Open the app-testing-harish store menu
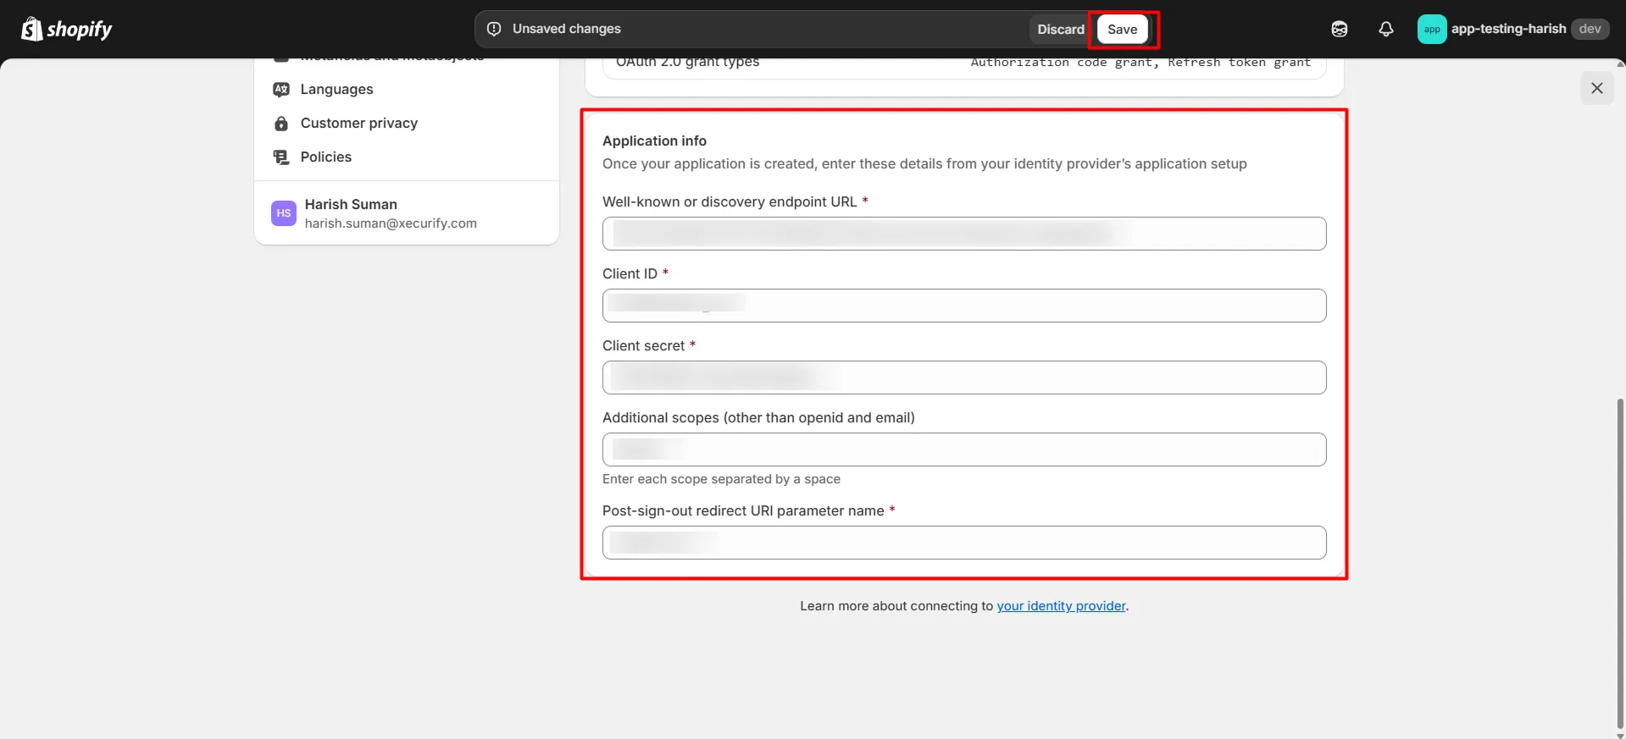 coord(1512,29)
